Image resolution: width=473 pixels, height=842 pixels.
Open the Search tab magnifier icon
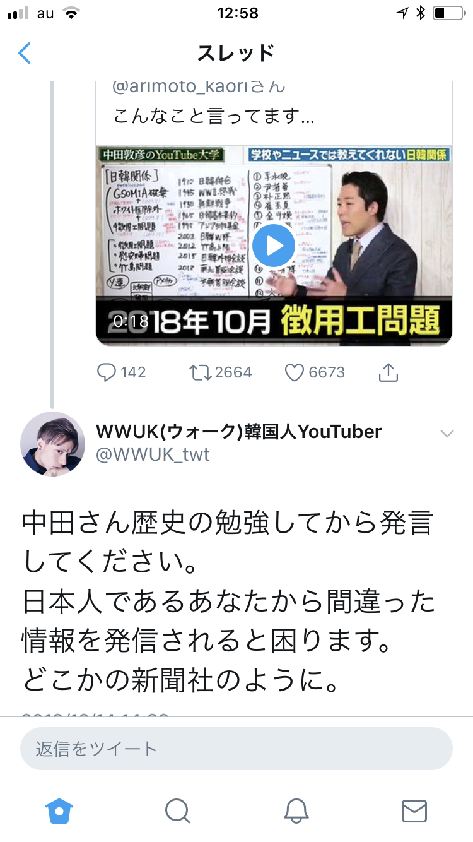pos(177,810)
